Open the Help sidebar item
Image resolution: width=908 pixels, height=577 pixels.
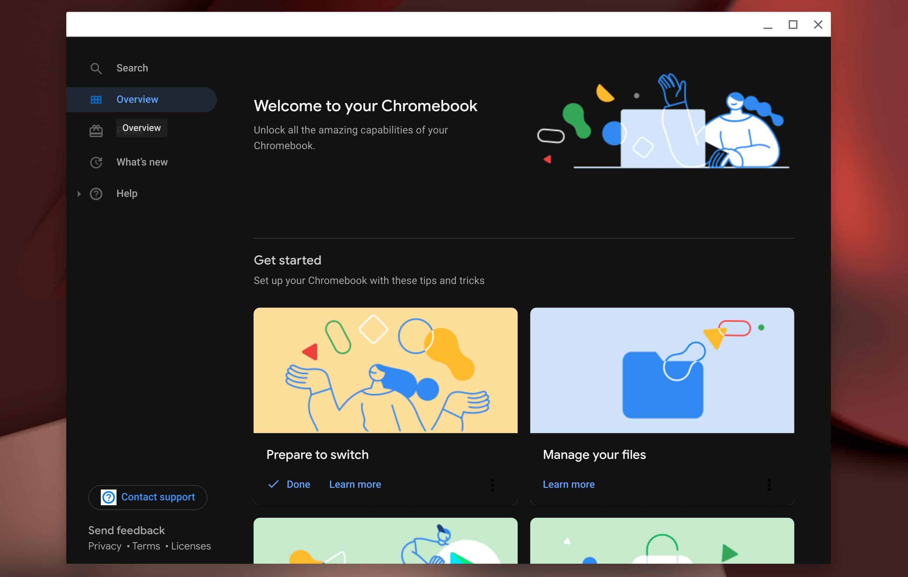[x=127, y=193]
